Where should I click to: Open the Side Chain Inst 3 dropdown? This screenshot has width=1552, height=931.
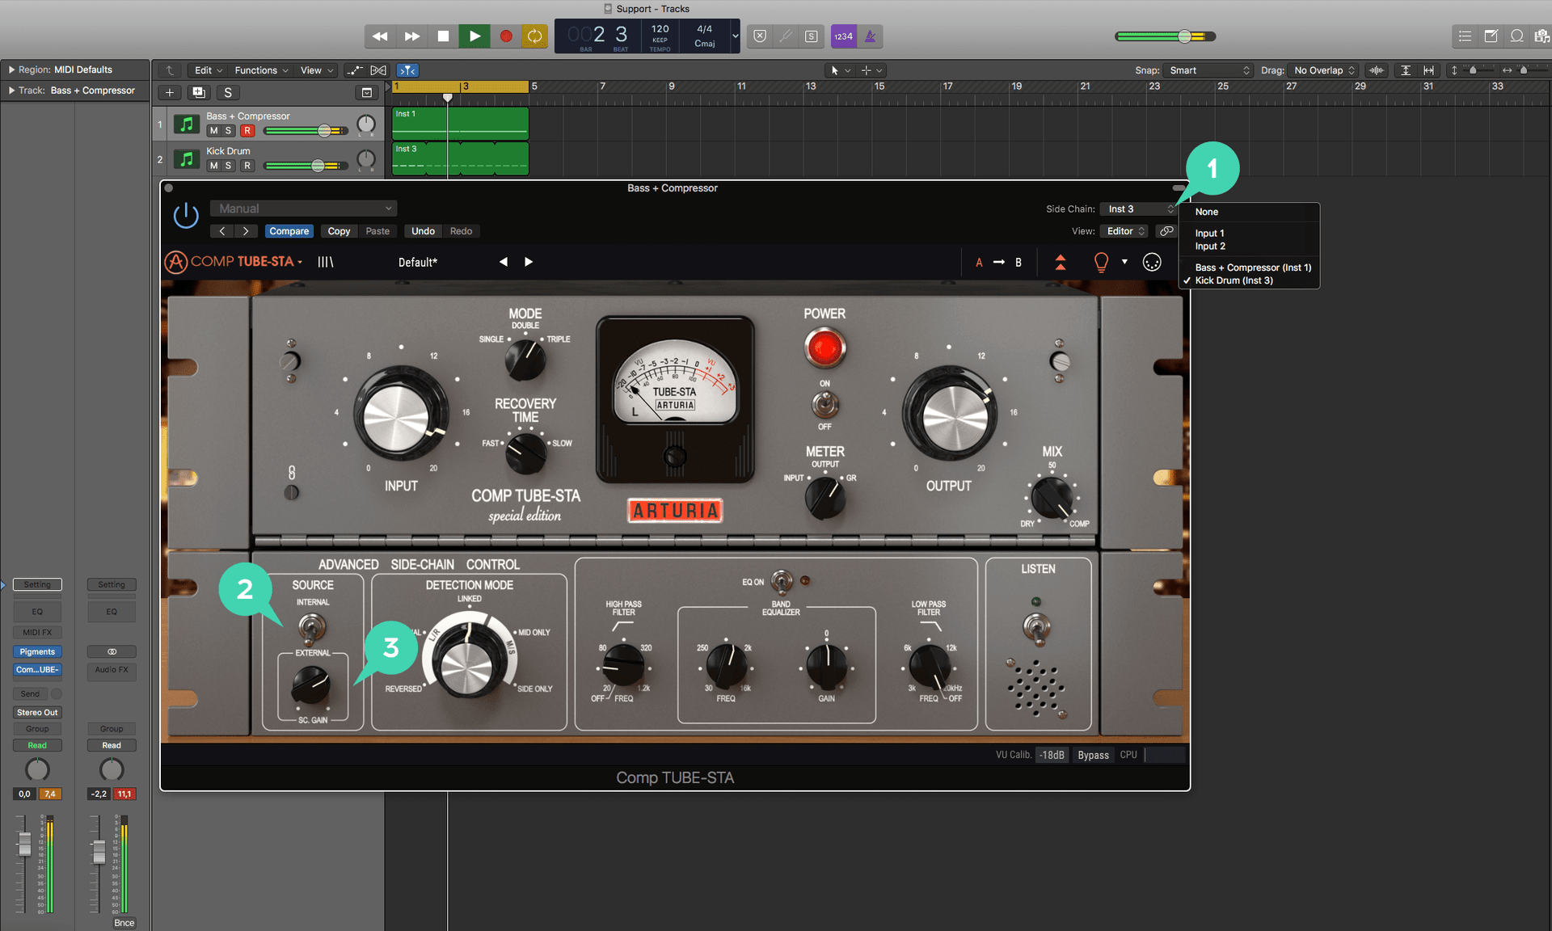click(x=1139, y=209)
